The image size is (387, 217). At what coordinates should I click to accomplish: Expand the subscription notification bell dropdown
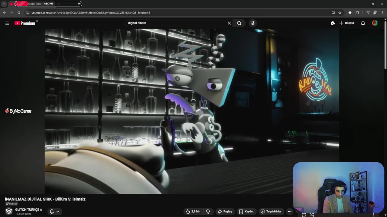[x=55, y=212]
